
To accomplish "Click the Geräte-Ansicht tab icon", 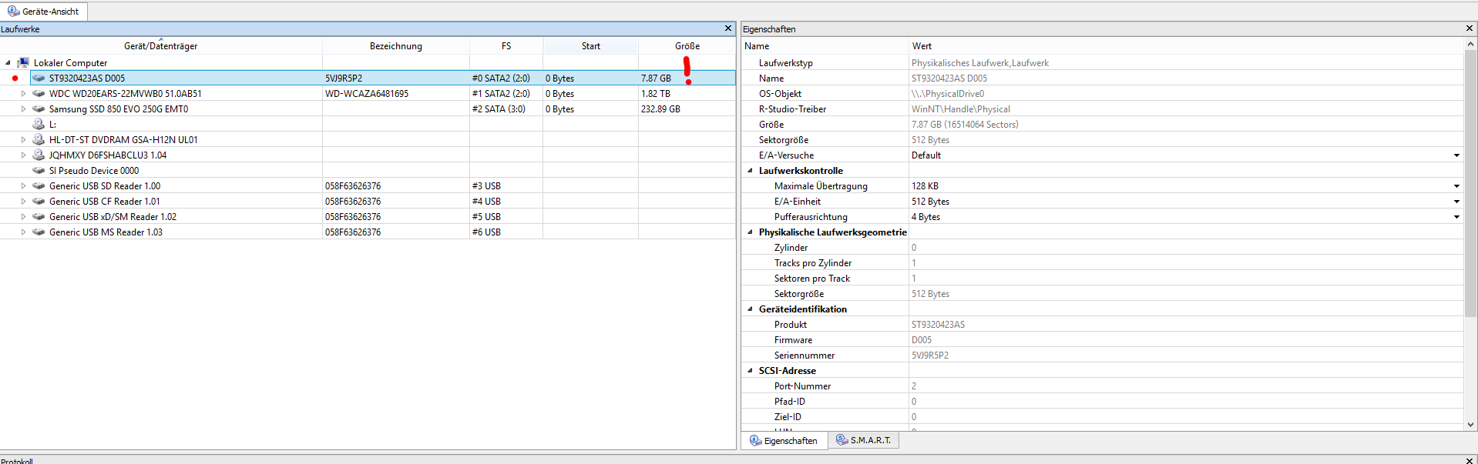I will click(x=13, y=11).
